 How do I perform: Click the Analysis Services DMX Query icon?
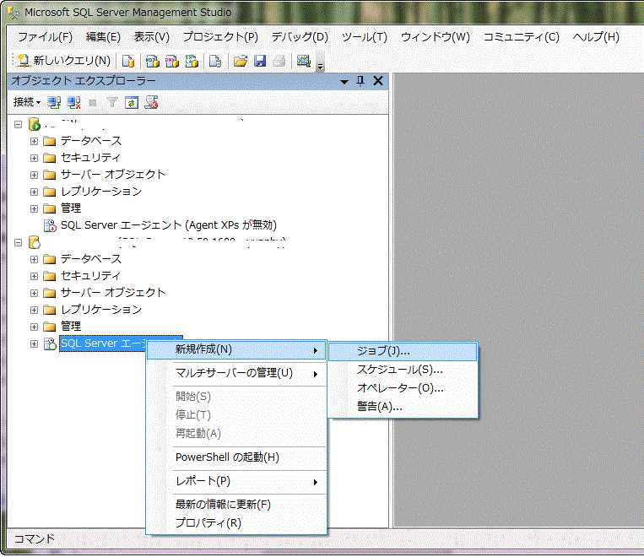coord(172,62)
